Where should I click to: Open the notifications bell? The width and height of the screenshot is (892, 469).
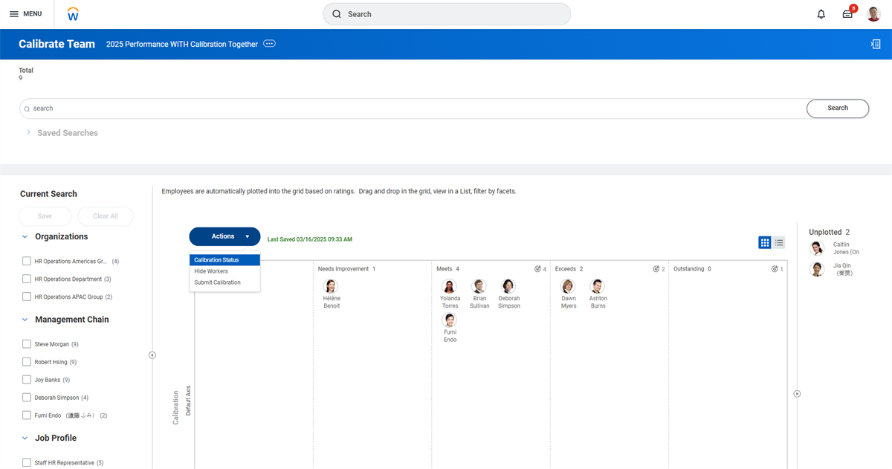821,14
